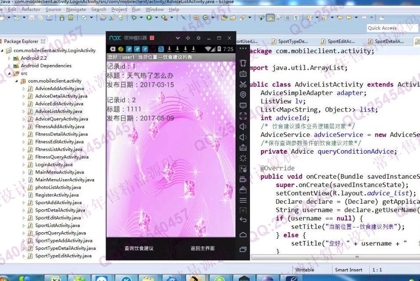This screenshot has height=281, width=420.
Task: Click the Next Annotation arrow icon
Action: [308, 18]
